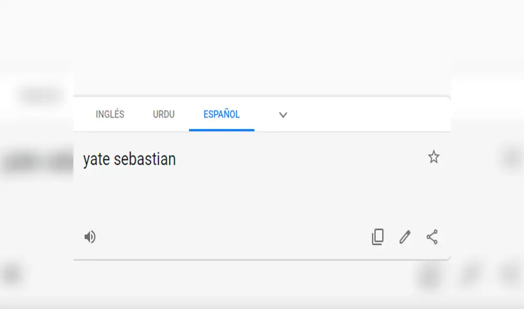
Task: Select the ESPAÑOL tab
Action: click(x=221, y=115)
